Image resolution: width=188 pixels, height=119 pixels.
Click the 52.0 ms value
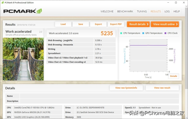point(99,62)
